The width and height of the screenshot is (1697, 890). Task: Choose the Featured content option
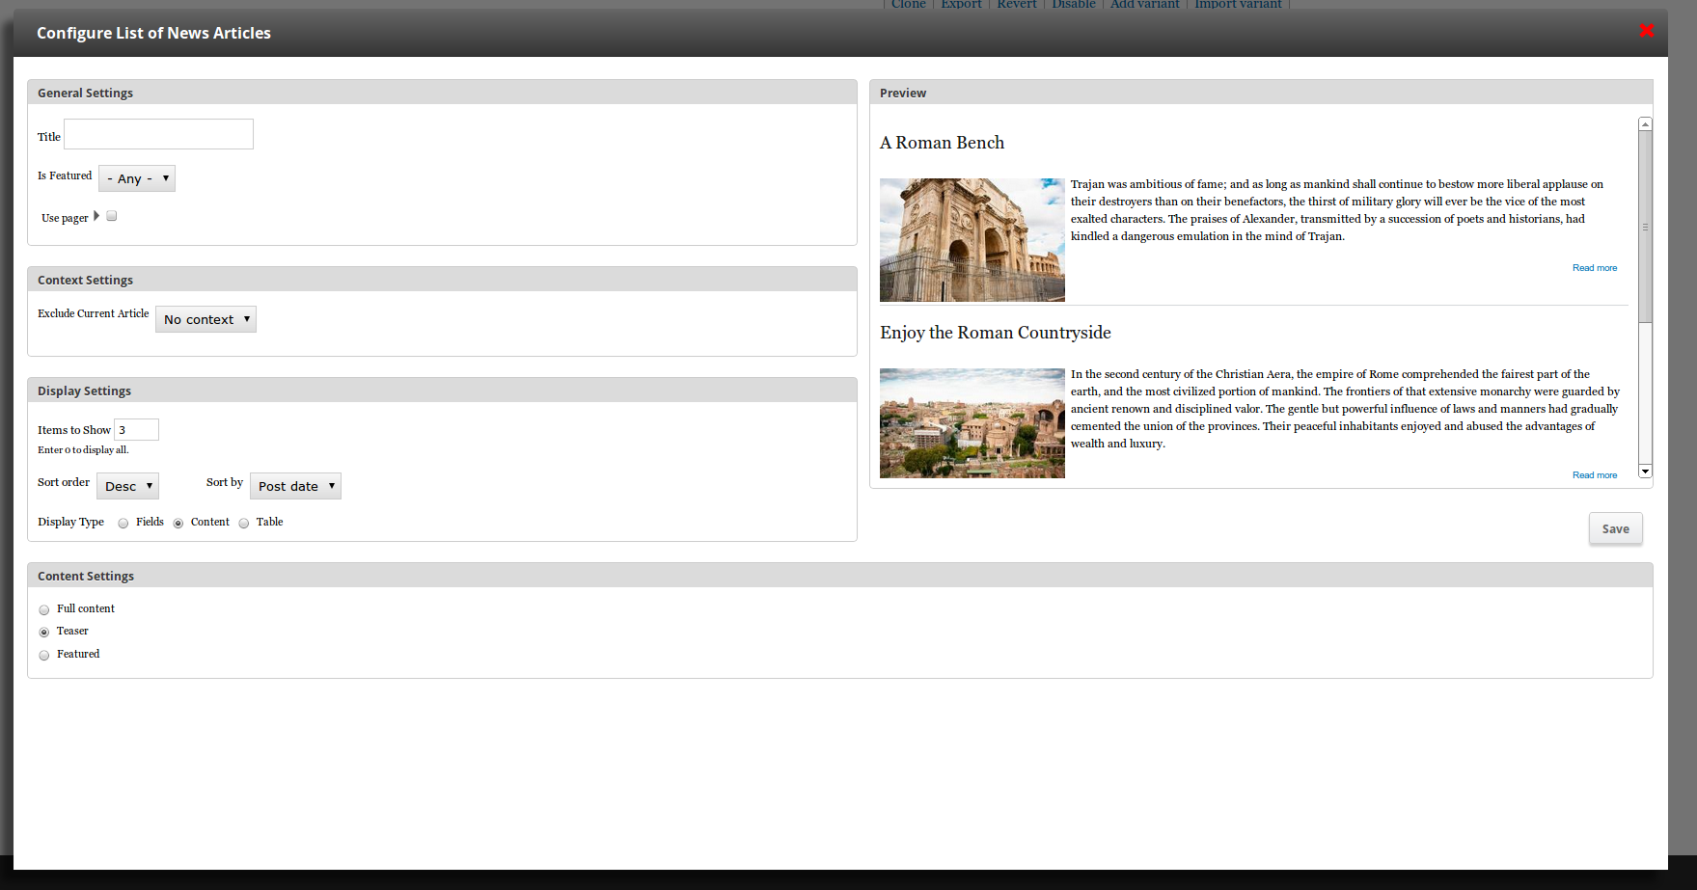[x=44, y=655]
